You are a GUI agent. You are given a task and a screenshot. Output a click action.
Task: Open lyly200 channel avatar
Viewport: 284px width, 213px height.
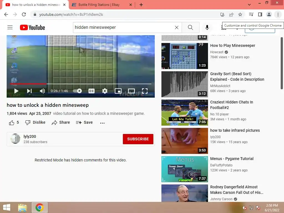[x=16, y=139]
